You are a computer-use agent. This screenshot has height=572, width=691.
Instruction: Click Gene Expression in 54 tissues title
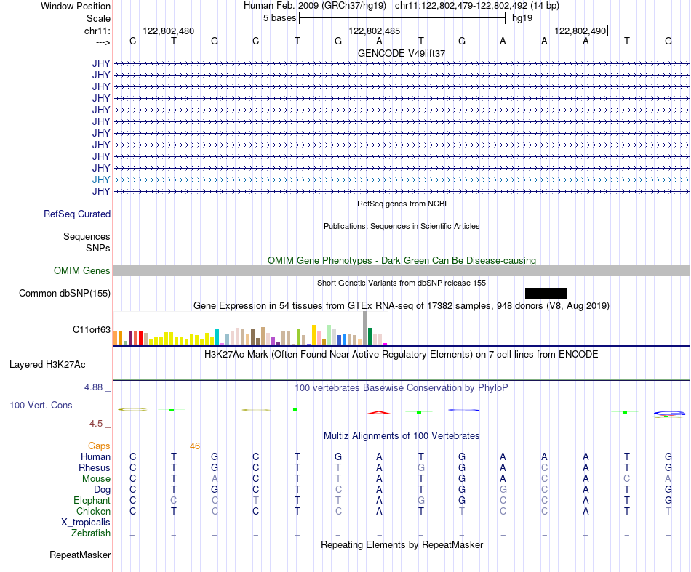pyautogui.click(x=402, y=305)
